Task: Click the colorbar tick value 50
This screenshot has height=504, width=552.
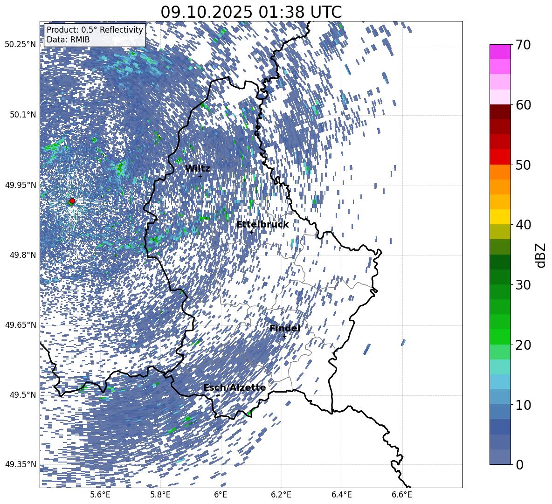Action: point(524,165)
